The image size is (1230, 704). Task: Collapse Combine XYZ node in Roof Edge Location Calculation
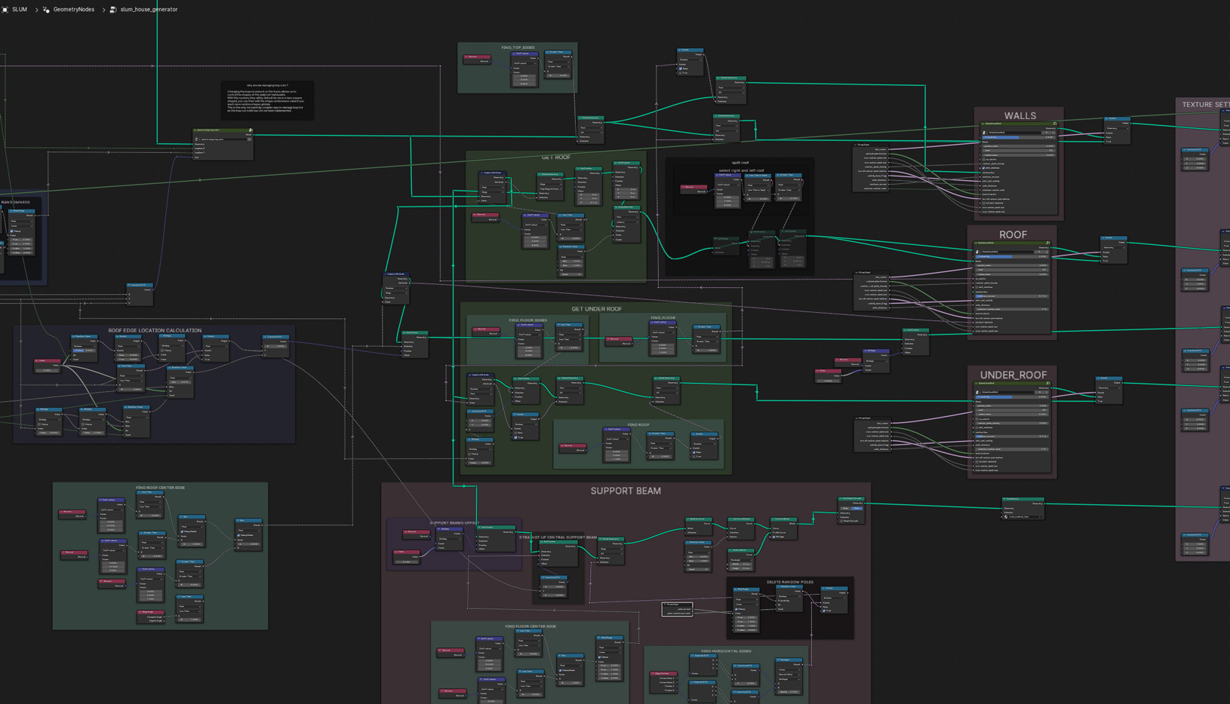(x=265, y=337)
